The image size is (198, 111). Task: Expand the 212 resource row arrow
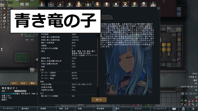pos(1,27)
